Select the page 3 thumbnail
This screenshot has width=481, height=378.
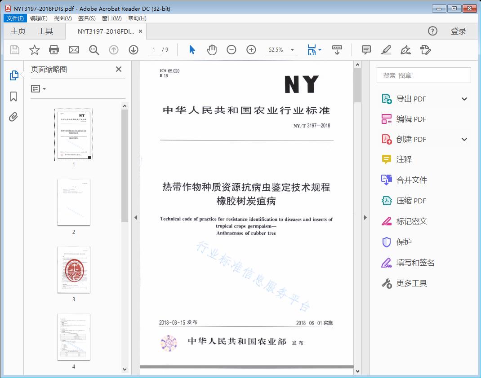tap(74, 270)
